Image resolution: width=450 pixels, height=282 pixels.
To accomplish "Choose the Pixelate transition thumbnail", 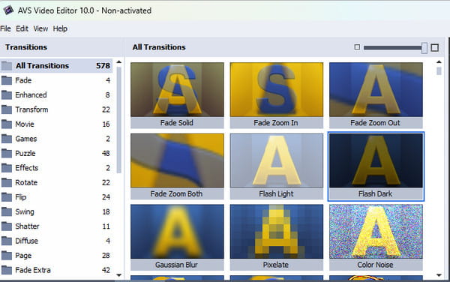I will (x=276, y=237).
